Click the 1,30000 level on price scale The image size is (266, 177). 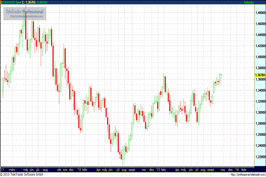pos(260,112)
